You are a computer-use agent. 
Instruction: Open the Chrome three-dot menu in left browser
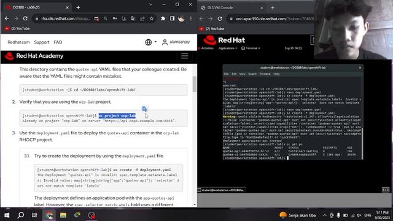[191, 18]
